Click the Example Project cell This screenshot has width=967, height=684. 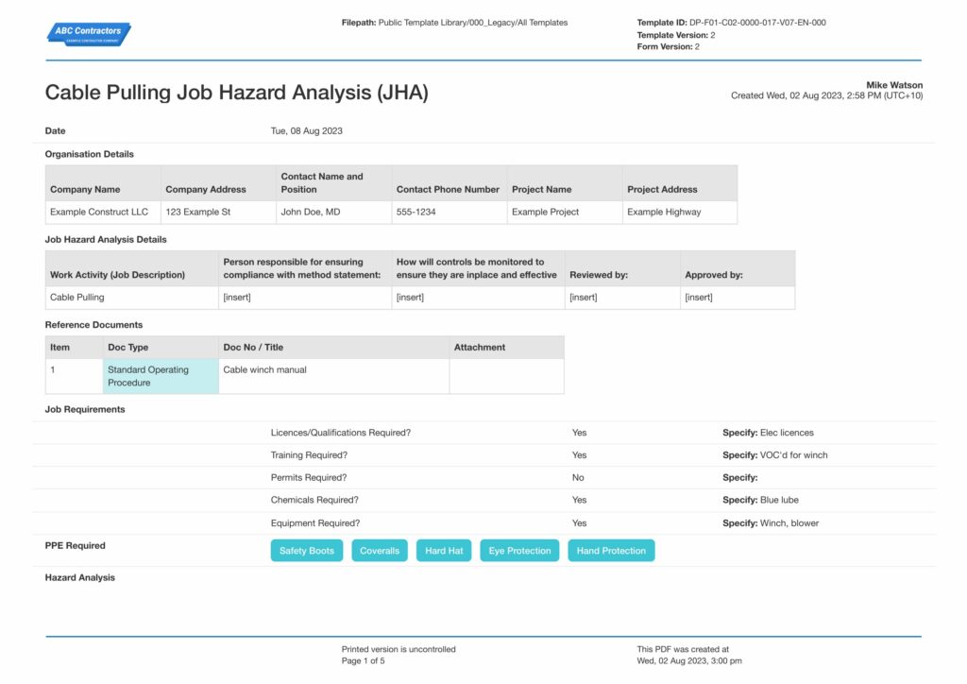pos(565,213)
